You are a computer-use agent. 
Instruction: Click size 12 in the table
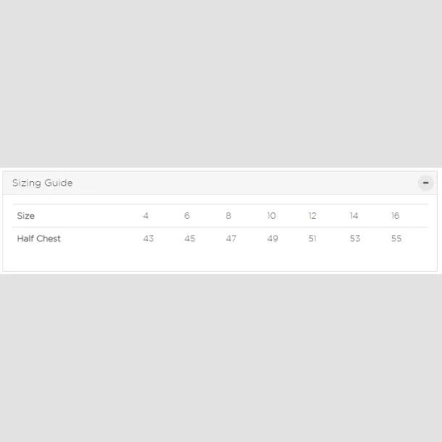(x=312, y=216)
